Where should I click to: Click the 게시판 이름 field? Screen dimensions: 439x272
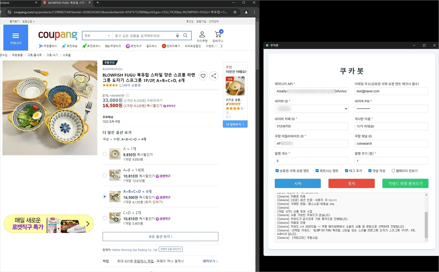(391, 126)
